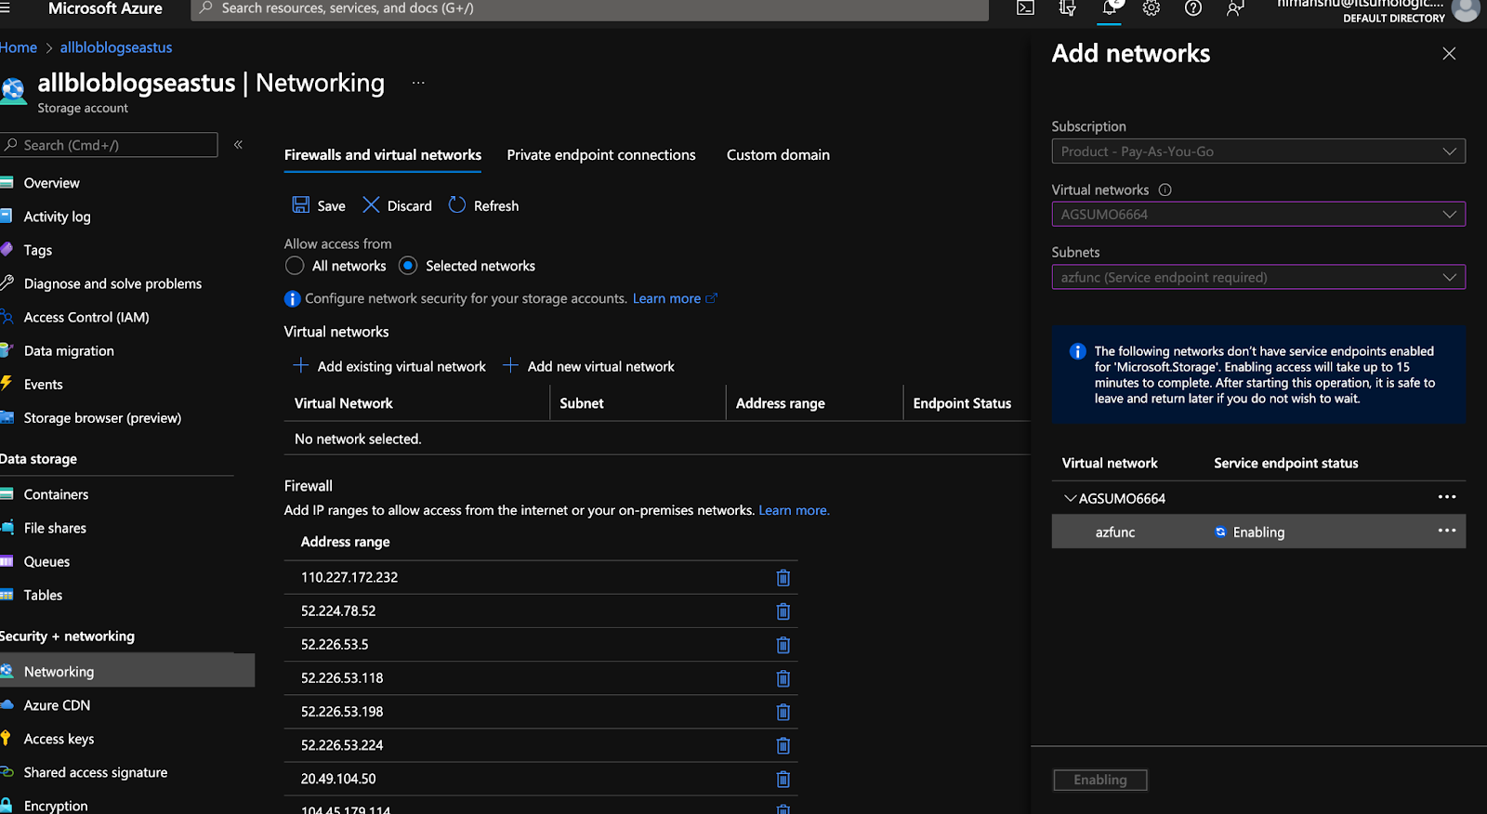Open the notifications bell icon
The width and height of the screenshot is (1487, 814).
[x=1110, y=8]
